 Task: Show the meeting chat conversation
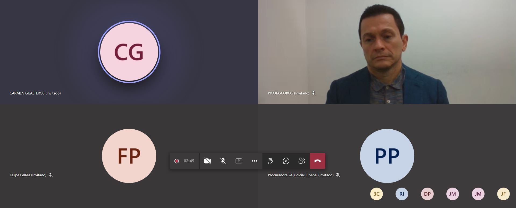[286, 161]
